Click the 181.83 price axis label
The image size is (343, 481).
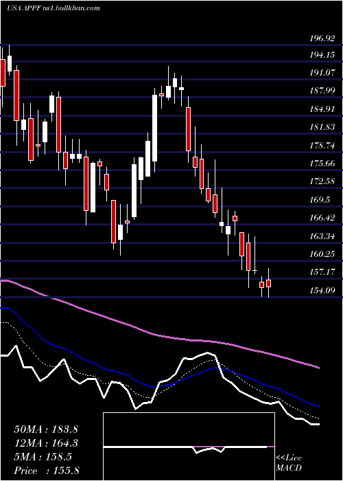[322, 127]
